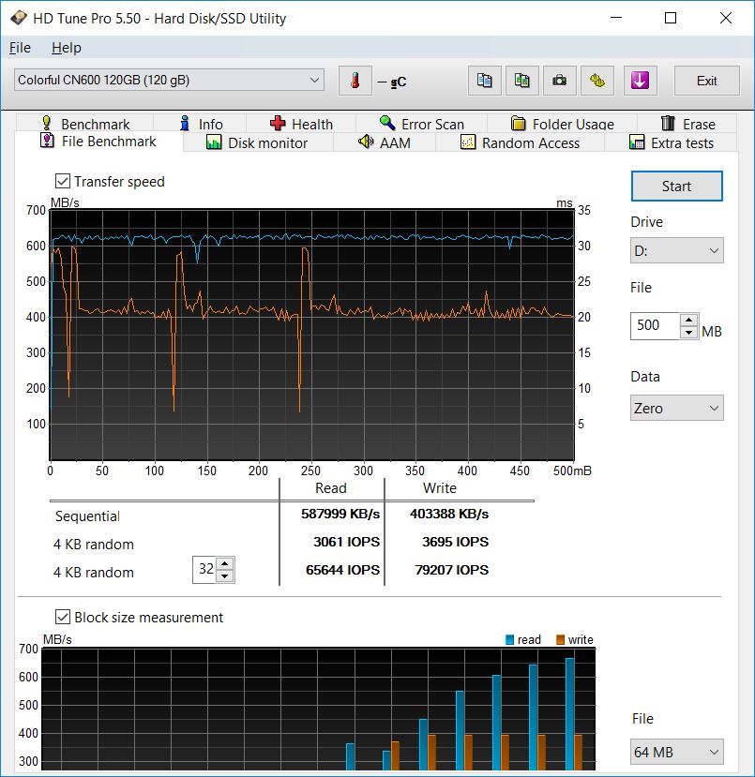This screenshot has height=777, width=755.
Task: Click the thermometer temperature icon
Action: pyautogui.click(x=355, y=81)
